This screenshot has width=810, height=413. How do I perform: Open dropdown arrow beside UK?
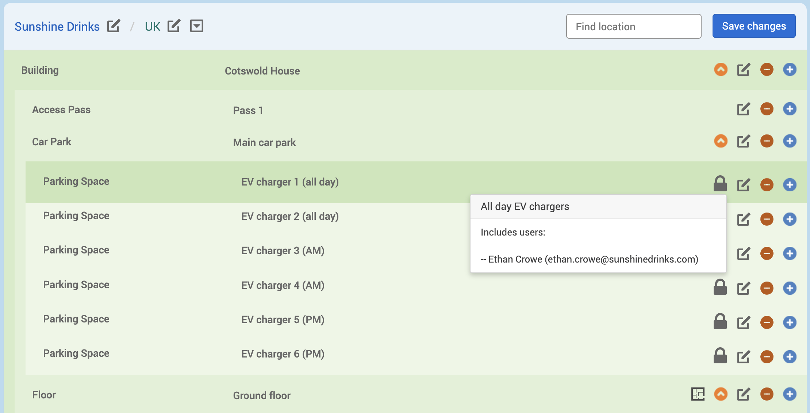coord(197,26)
